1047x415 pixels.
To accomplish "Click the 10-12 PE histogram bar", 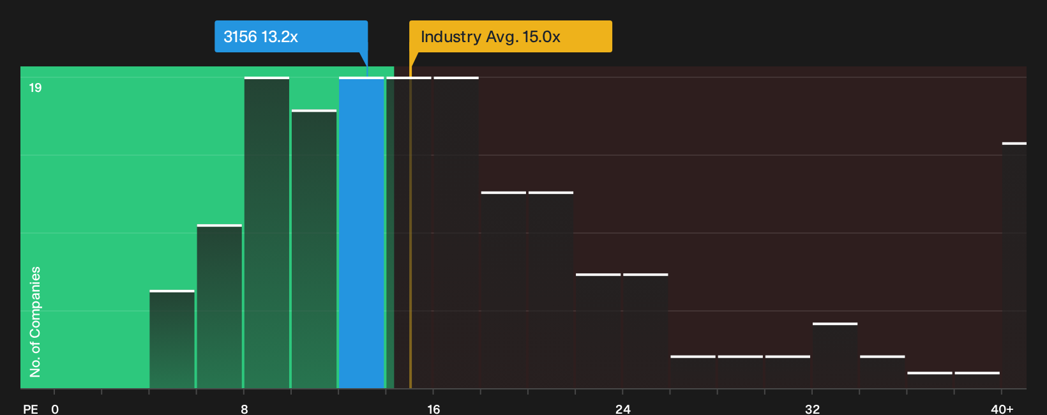I will tap(314, 249).
